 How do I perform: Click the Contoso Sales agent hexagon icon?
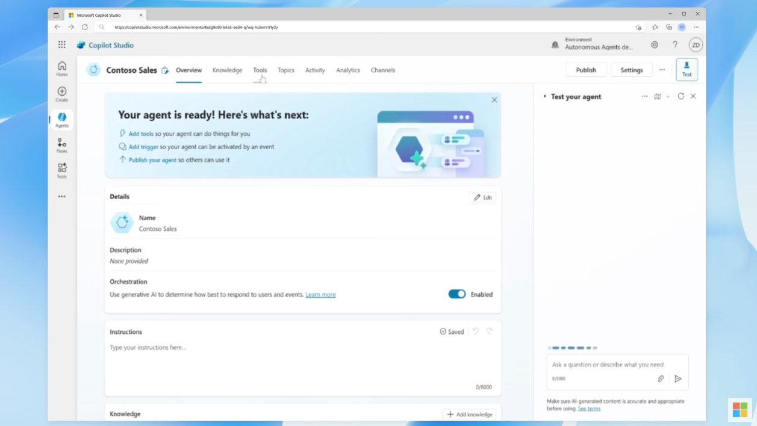(x=93, y=70)
